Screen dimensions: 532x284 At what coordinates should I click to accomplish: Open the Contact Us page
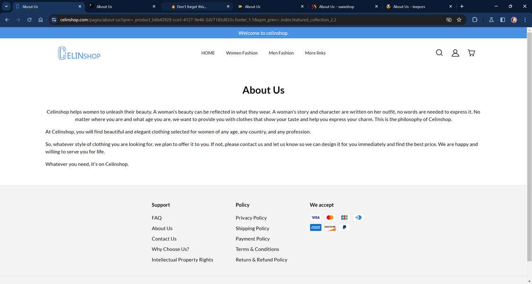163,239
